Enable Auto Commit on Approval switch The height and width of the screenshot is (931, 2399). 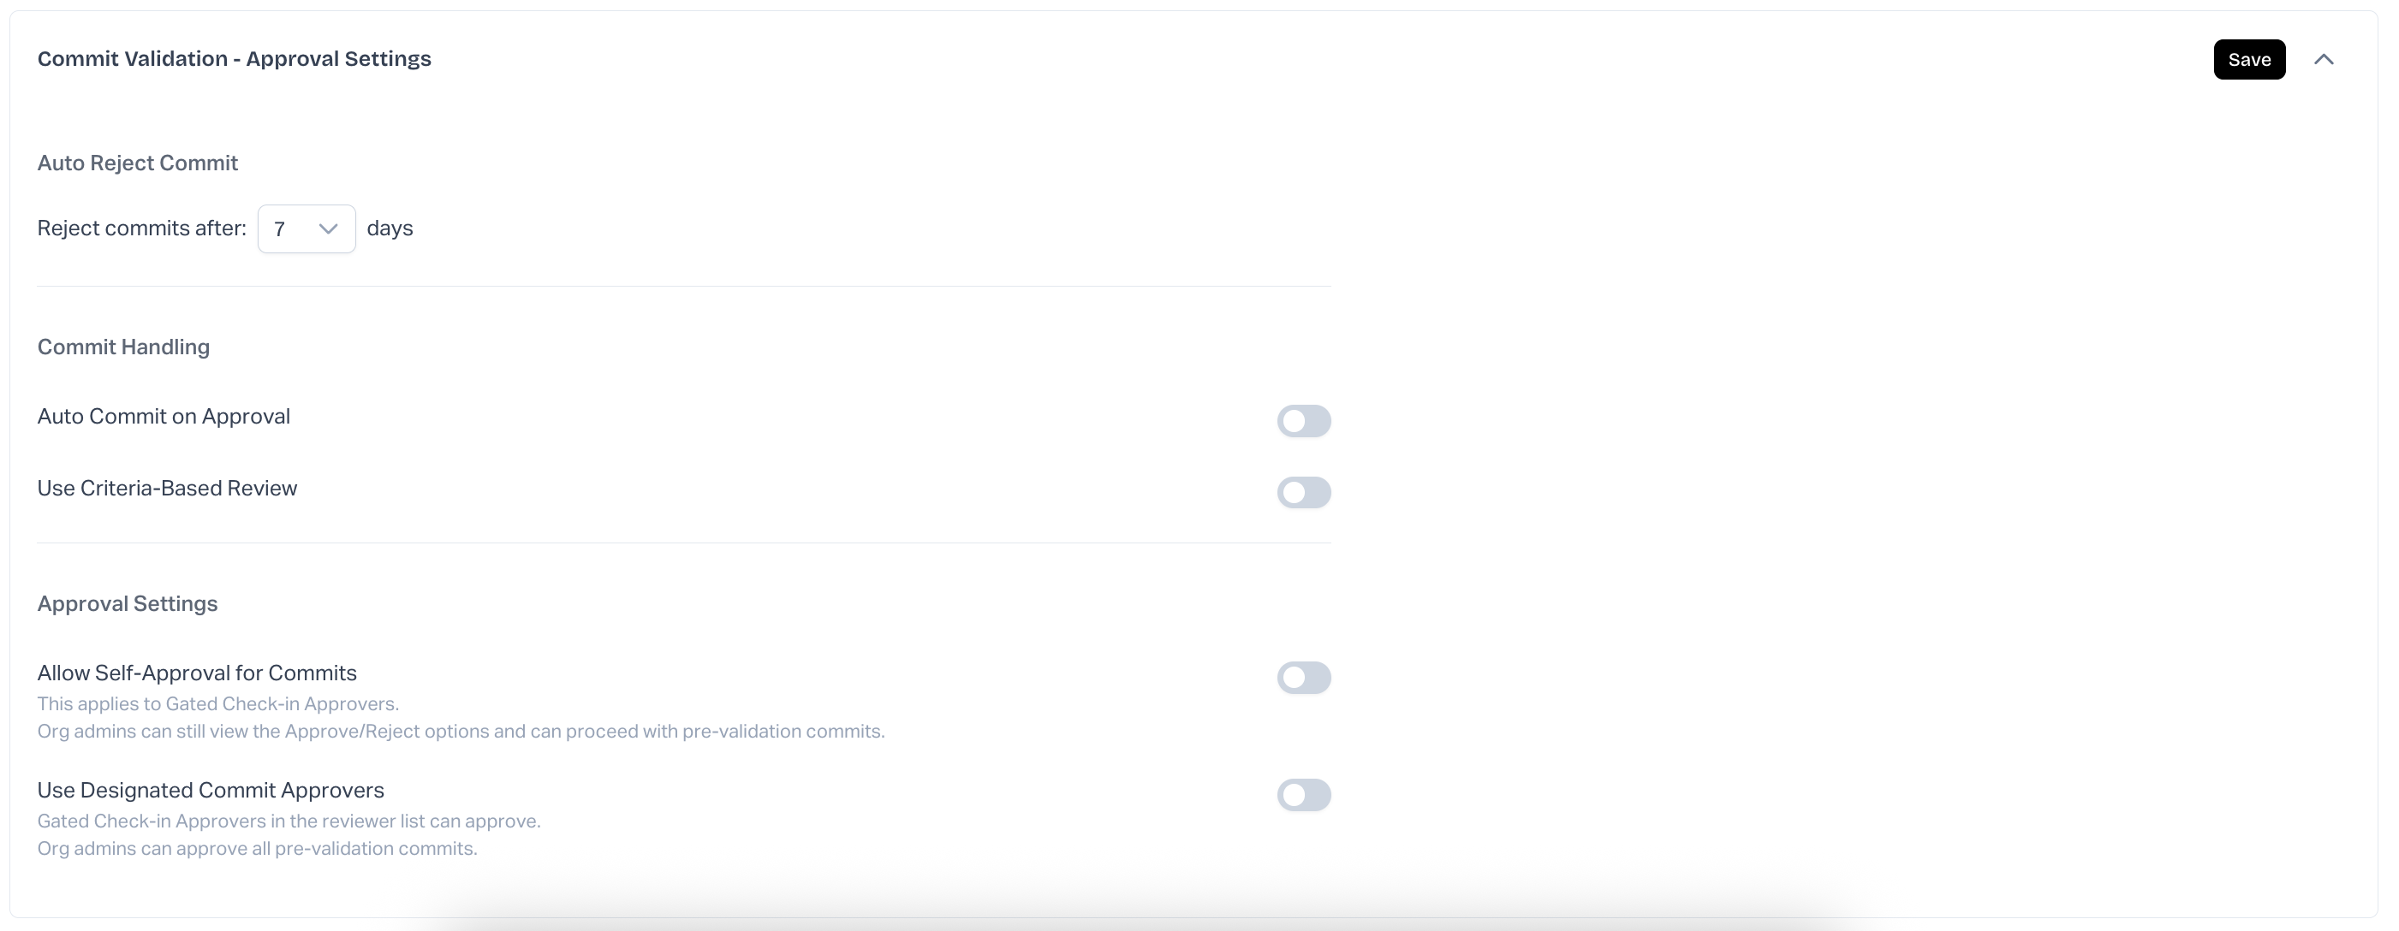click(x=1304, y=421)
